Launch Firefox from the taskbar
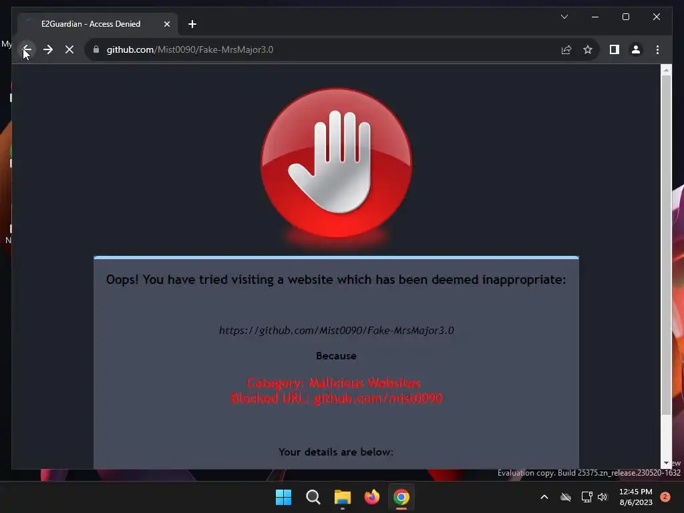The height and width of the screenshot is (513, 684). (371, 497)
